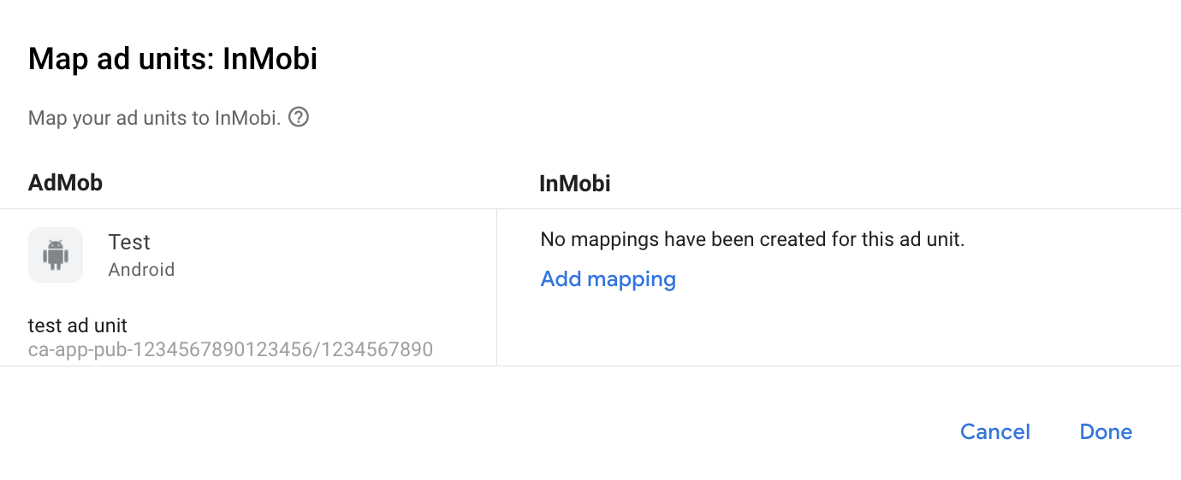Screen dimensions: 1181x480
Task: Select the Test app name
Action: (x=129, y=243)
